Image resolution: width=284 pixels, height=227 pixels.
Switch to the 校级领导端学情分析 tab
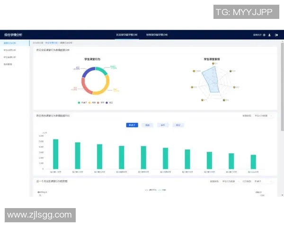click(157, 35)
